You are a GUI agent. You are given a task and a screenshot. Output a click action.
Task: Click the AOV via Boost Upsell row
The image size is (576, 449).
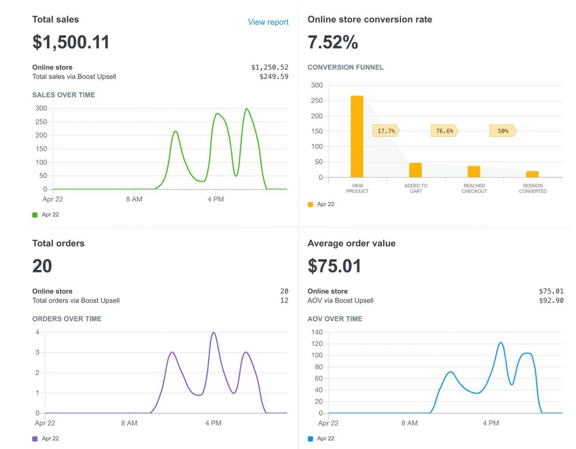tap(340, 300)
